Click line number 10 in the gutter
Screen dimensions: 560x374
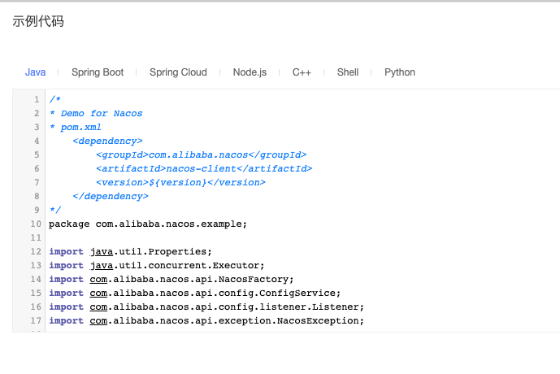[35, 224]
